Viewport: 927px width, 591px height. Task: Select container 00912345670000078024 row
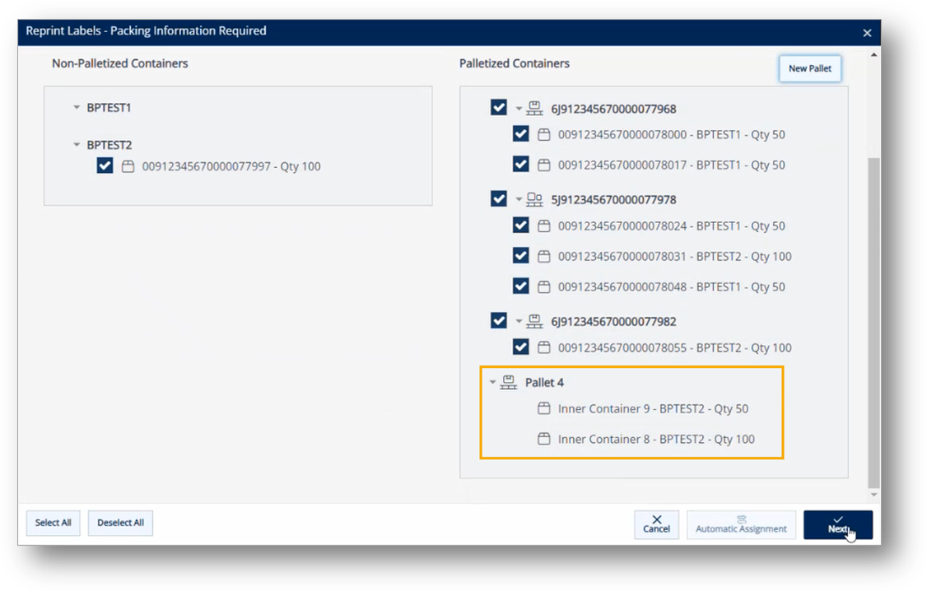tap(671, 226)
